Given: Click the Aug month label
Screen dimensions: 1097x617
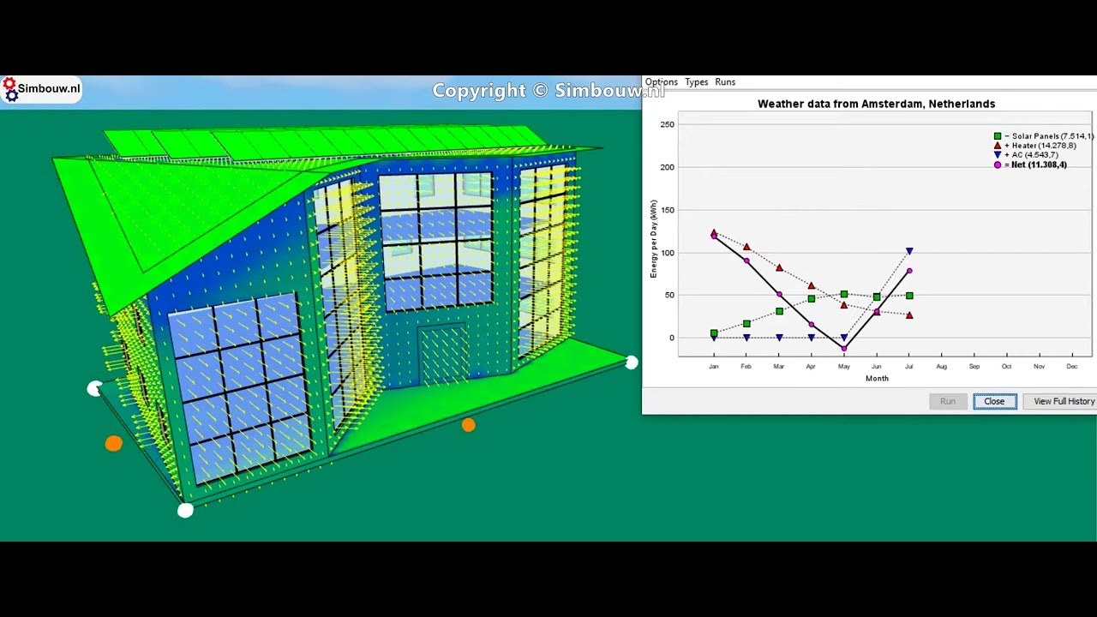Looking at the screenshot, I should point(941,367).
